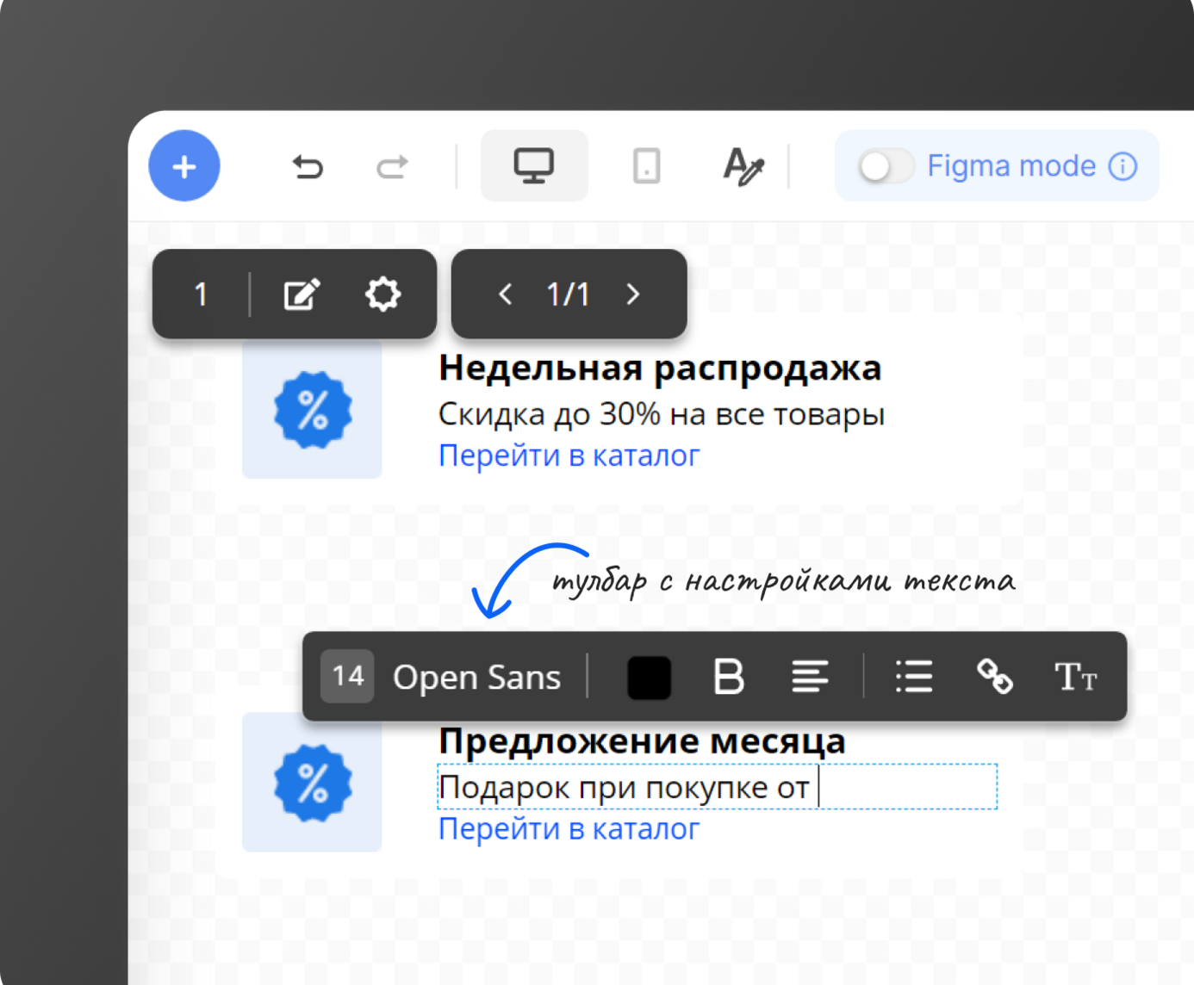Click first Перейти в каталог link
Screen dimensions: 1194x985
pyautogui.click(x=569, y=455)
